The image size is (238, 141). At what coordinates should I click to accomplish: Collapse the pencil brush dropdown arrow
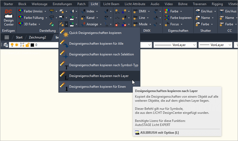click(x=66, y=24)
